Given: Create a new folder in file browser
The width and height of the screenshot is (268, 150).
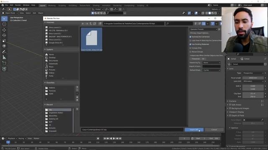Looking at the screenshot, I should point(100,24).
